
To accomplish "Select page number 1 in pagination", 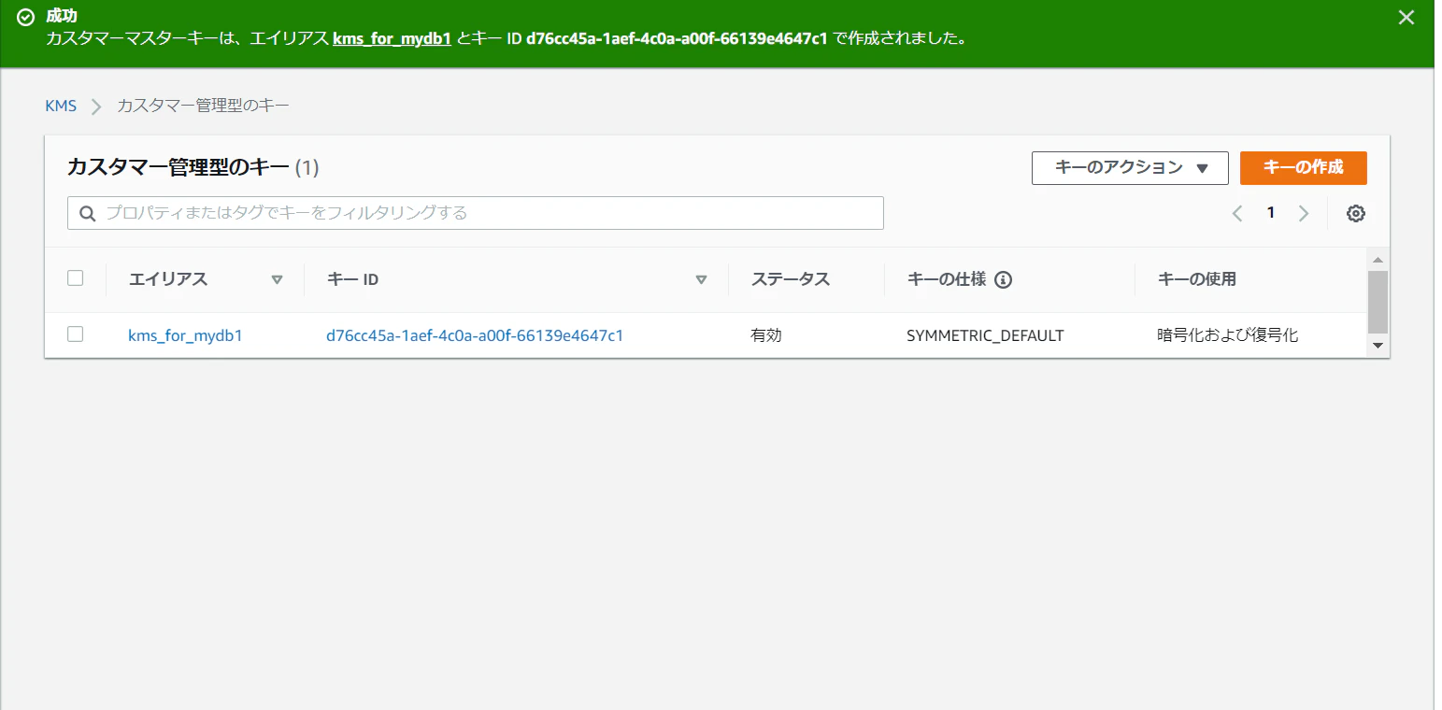I will [1270, 213].
